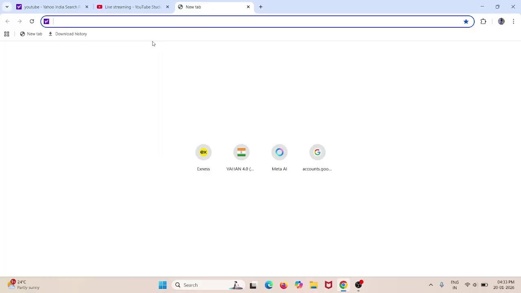Open the accounts.google shortcut
The image size is (521, 293).
317,158
